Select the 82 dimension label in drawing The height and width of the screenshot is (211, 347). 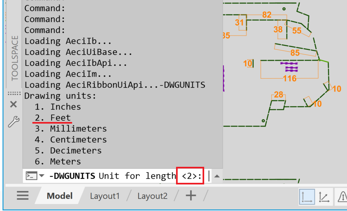click(267, 15)
